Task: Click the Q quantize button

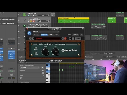Action: 42,68
